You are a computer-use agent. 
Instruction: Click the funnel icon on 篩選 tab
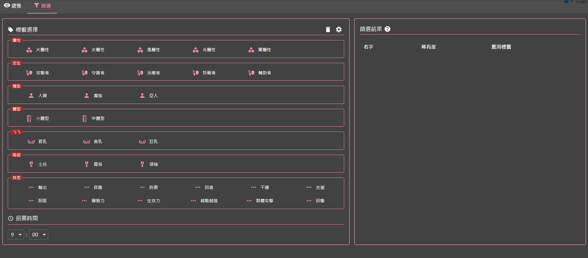click(36, 6)
